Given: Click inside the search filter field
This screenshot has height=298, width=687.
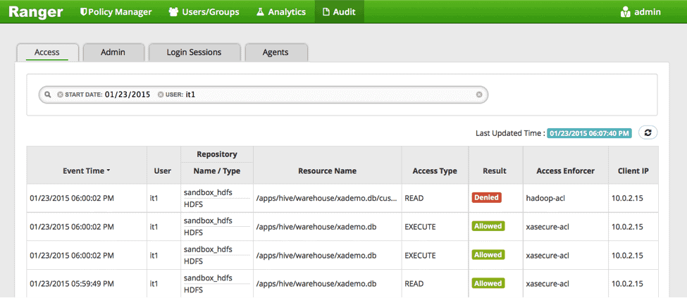Looking at the screenshot, I should click(x=317, y=94).
